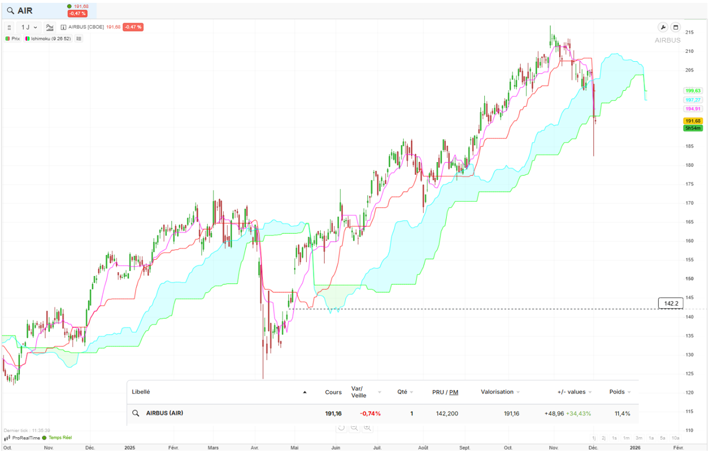Toggle the Prix indicator chip
Viewport: 708px width, 453px height.
[13, 39]
